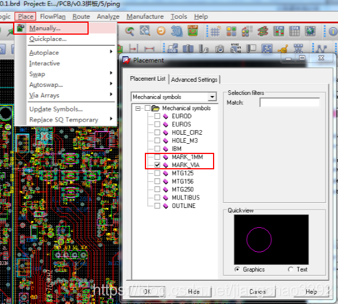Click the U1 U2 refdes rename icon
The width and height of the screenshot is (338, 304).
point(236,48)
